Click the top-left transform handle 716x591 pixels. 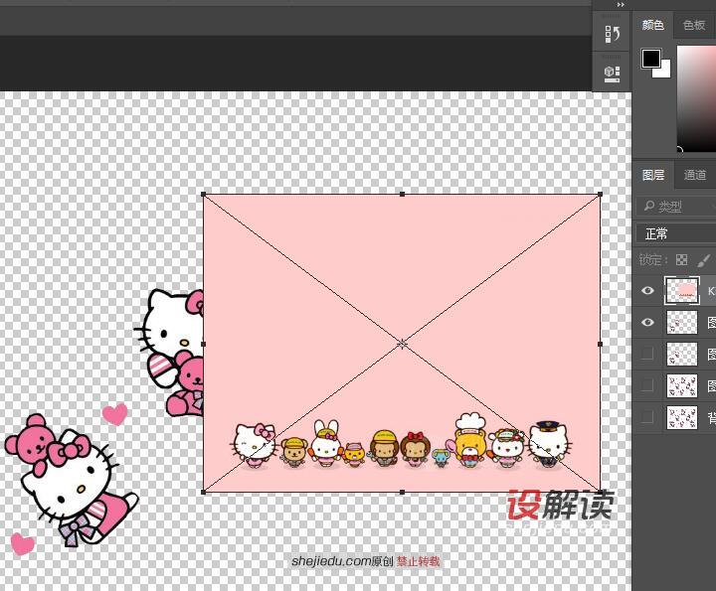(x=204, y=195)
